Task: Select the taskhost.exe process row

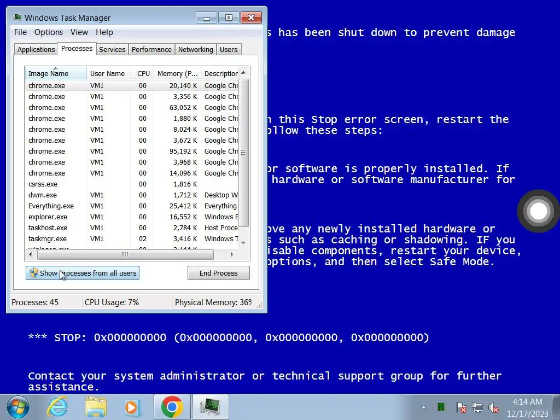Action: [x=131, y=228]
